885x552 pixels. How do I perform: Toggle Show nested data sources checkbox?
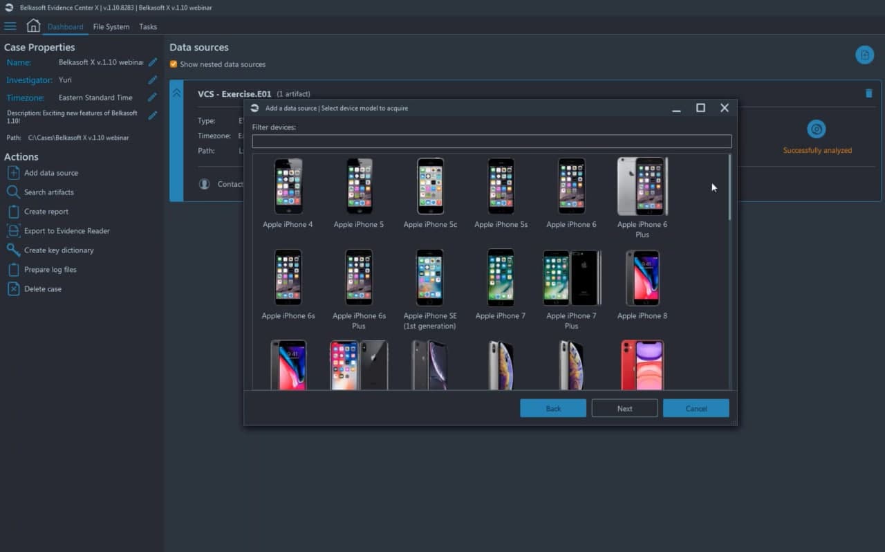(174, 64)
